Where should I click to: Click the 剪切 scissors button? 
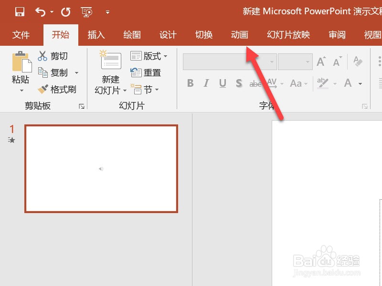[x=53, y=56]
